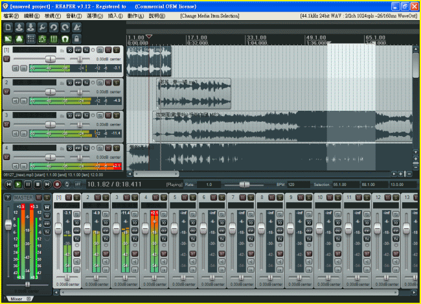Arm track 3 for recording
Viewport: 421px width, 304px height.
pos(6,123)
